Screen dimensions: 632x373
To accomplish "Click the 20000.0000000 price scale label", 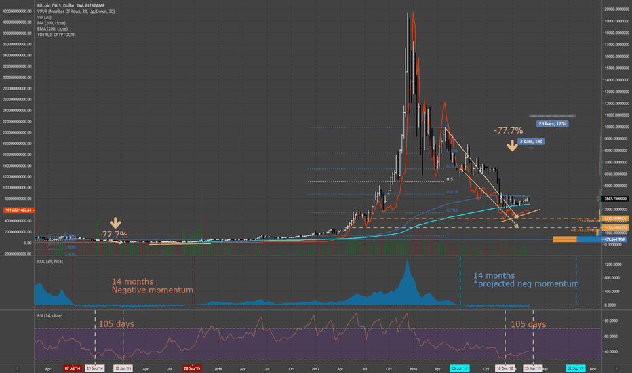I will tap(616, 9).
